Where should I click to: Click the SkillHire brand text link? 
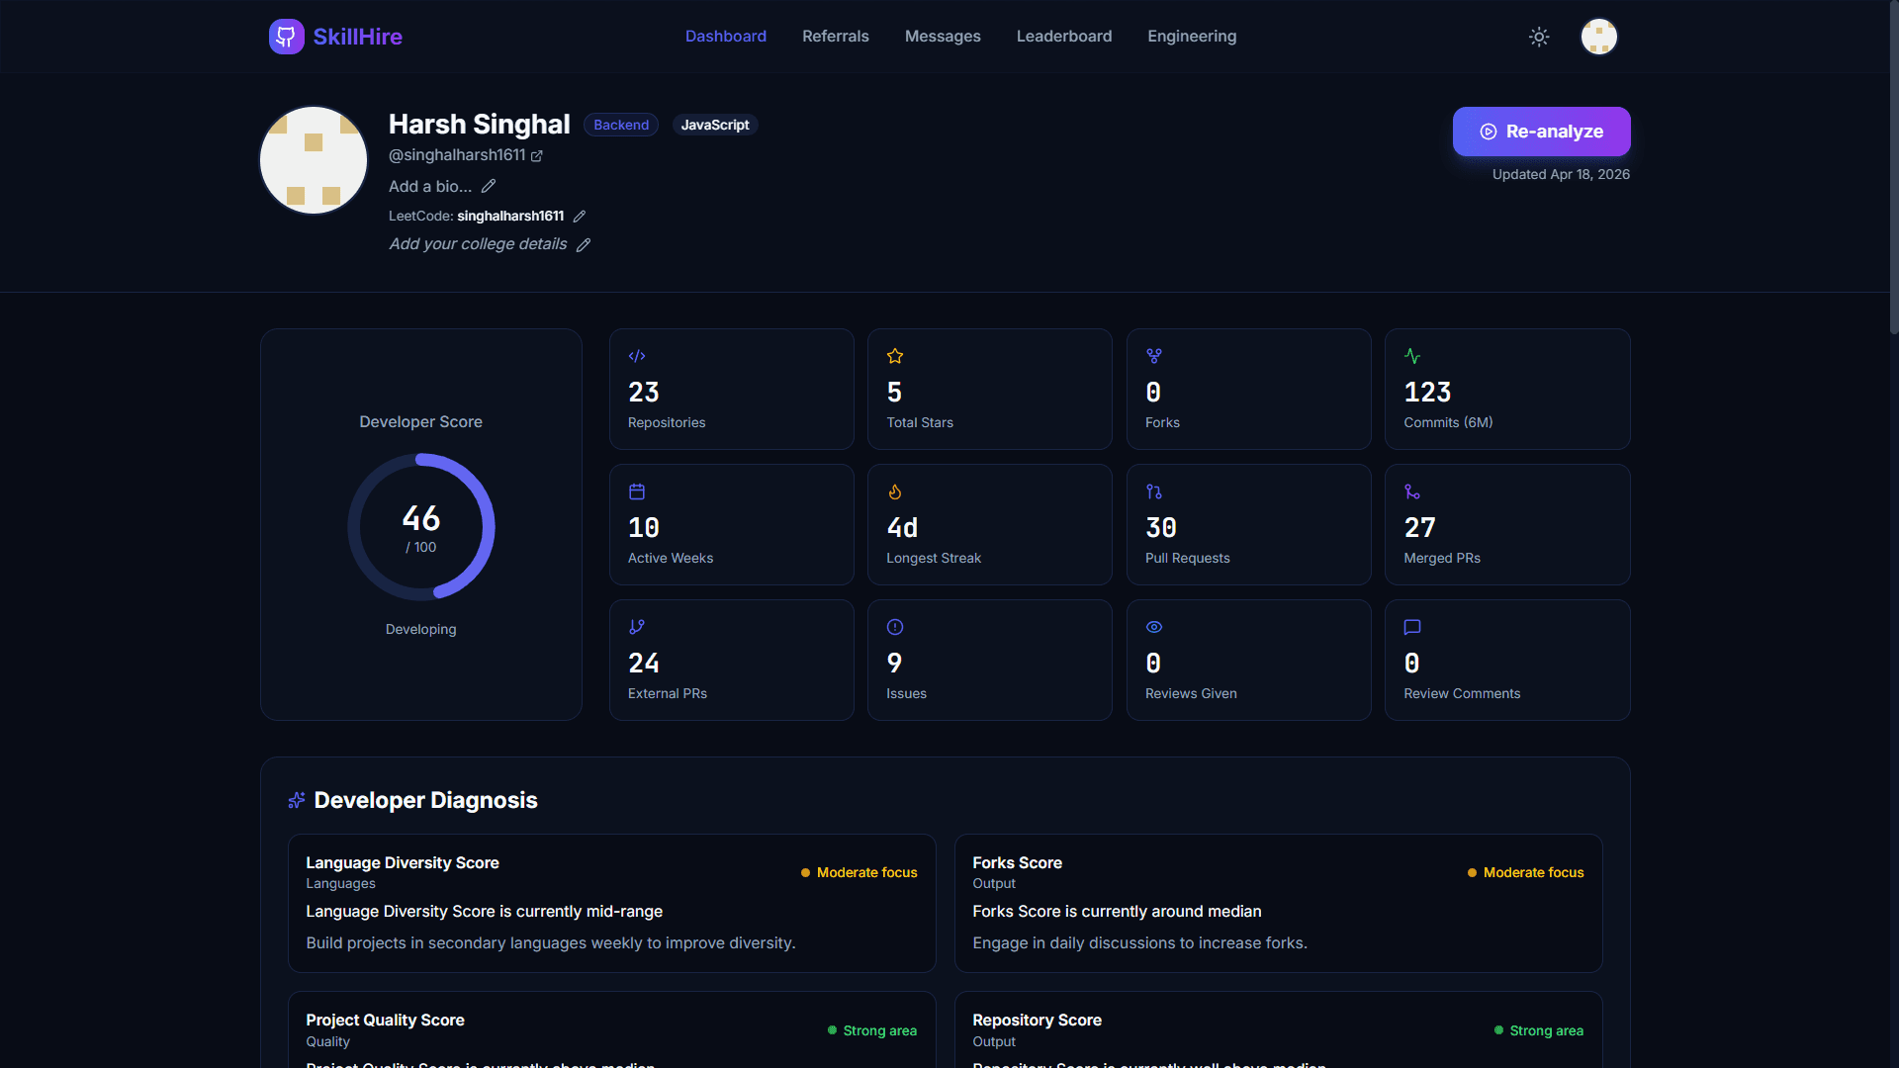358,37
